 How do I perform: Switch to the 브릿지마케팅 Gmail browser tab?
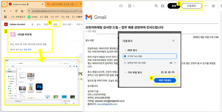click(64, 4)
